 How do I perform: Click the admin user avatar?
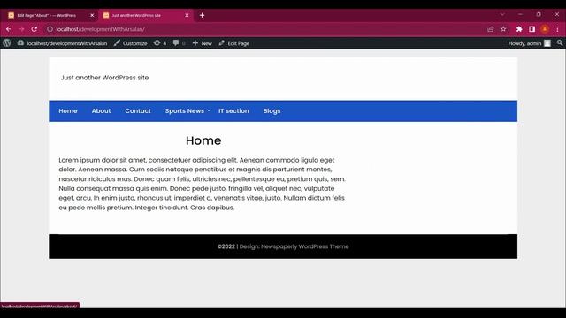point(547,43)
